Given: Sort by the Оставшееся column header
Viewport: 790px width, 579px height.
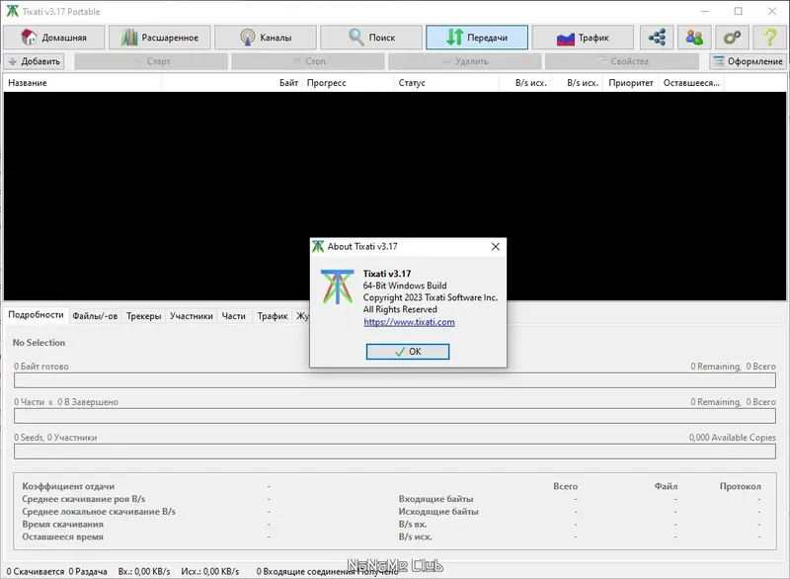Looking at the screenshot, I should 691,83.
